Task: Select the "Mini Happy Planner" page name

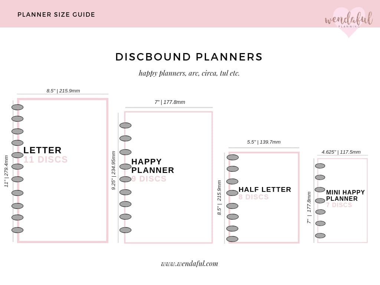Action: point(345,195)
